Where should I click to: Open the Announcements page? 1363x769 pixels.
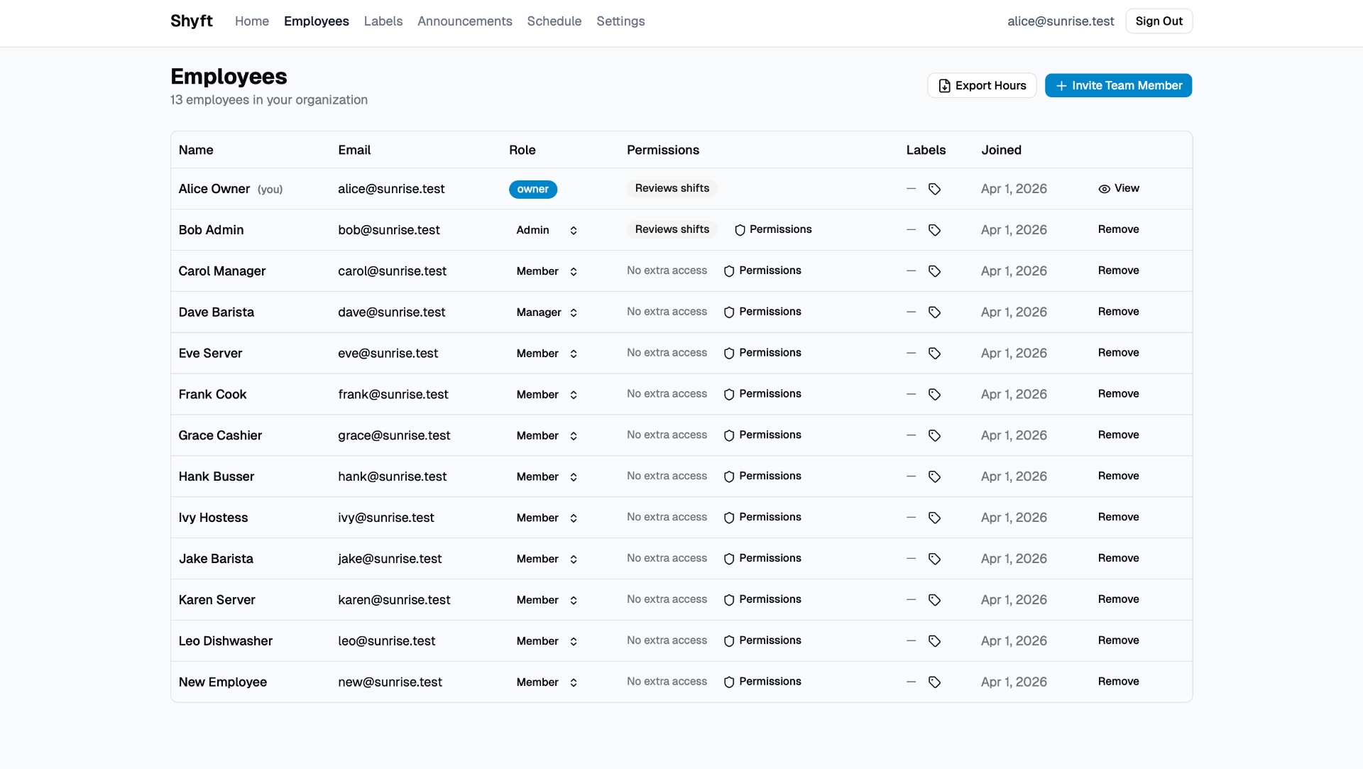click(465, 21)
